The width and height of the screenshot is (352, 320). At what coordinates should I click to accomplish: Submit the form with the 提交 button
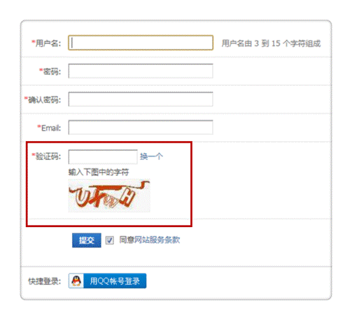pos(87,240)
